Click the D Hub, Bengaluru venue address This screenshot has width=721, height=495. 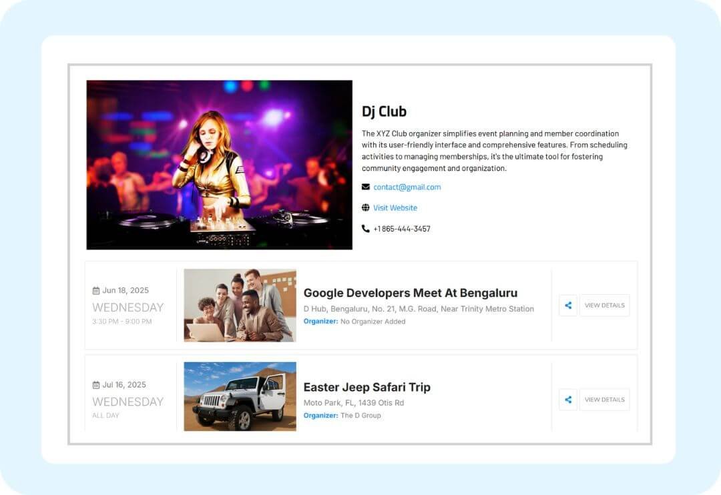pyautogui.click(x=419, y=309)
